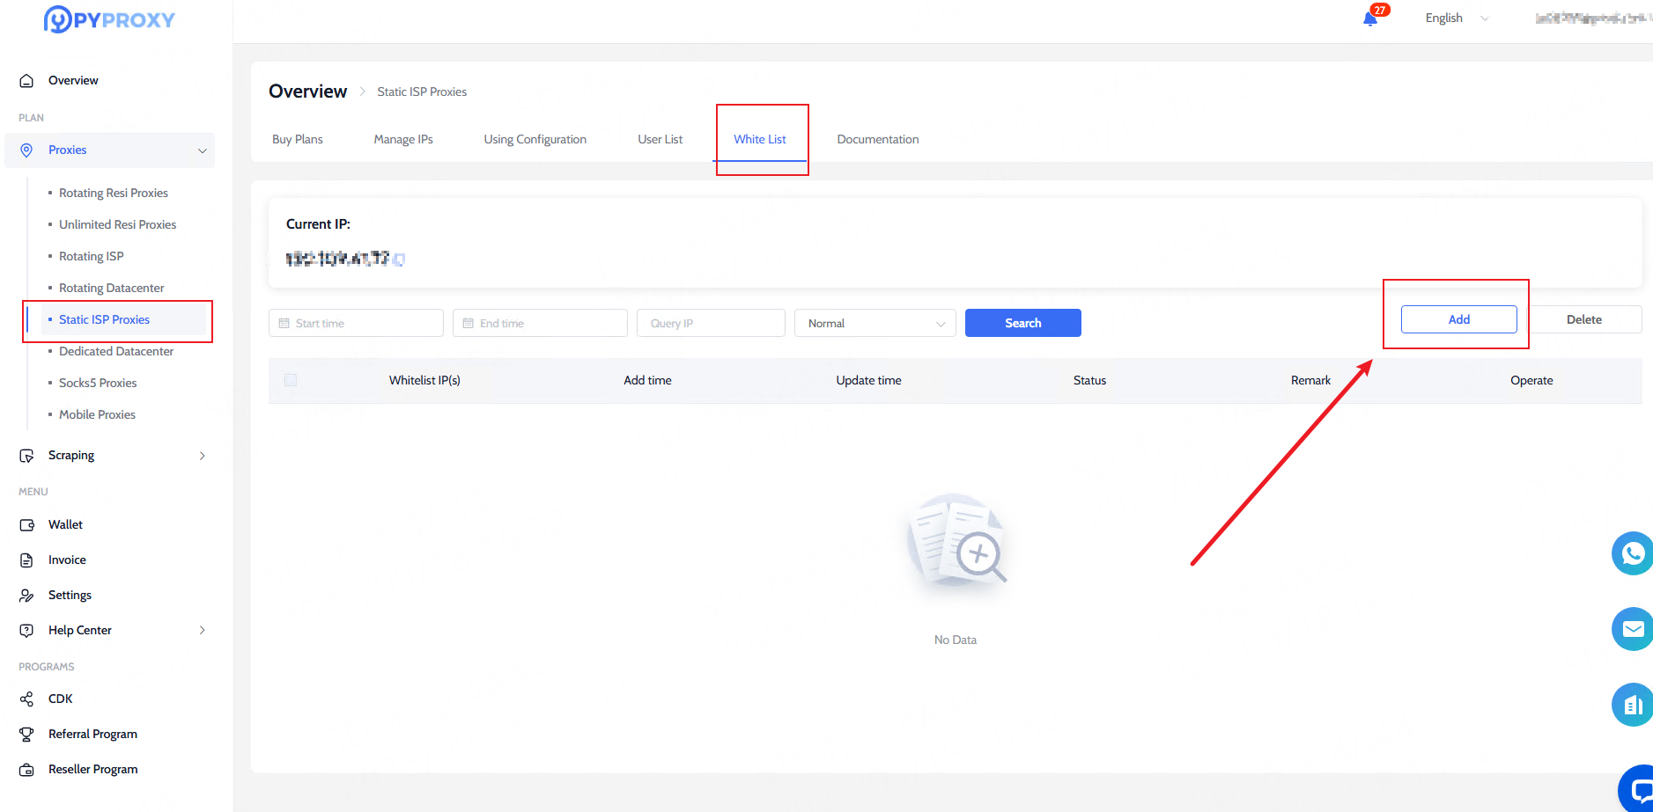This screenshot has width=1653, height=812.
Task: Expand the Scraping submenu
Action: click(x=202, y=456)
